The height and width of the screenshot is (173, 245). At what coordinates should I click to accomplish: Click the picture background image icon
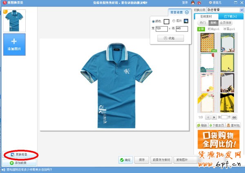click(x=186, y=21)
